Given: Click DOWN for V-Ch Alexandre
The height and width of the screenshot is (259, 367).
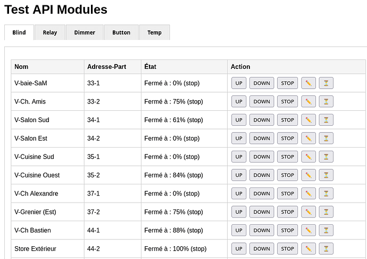Looking at the screenshot, I should pos(262,193).
